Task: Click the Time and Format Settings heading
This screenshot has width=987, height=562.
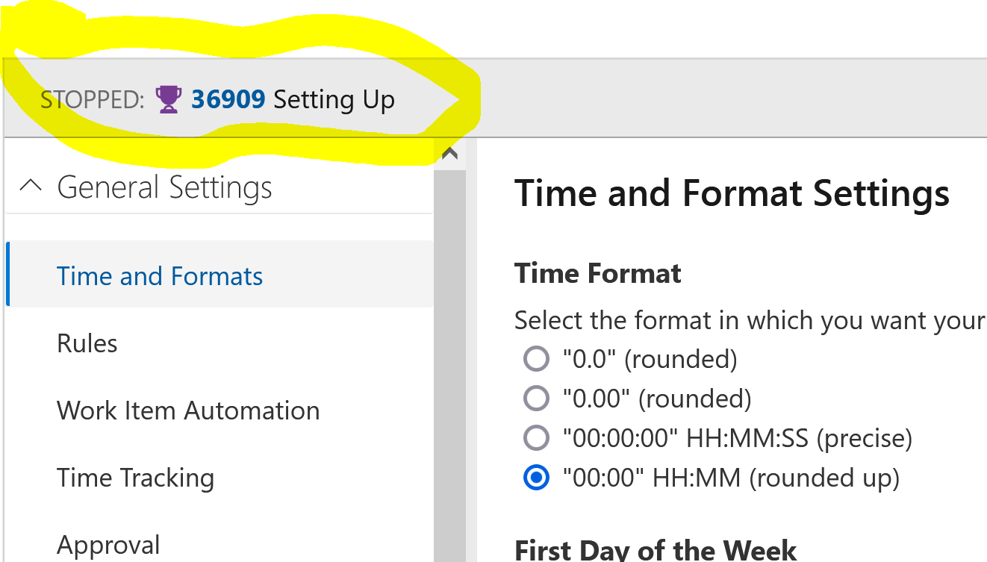Action: click(732, 193)
